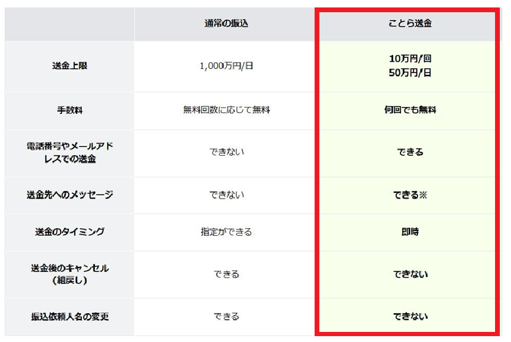
Task: Click the 通常の振込 column header
Action: coord(226,24)
